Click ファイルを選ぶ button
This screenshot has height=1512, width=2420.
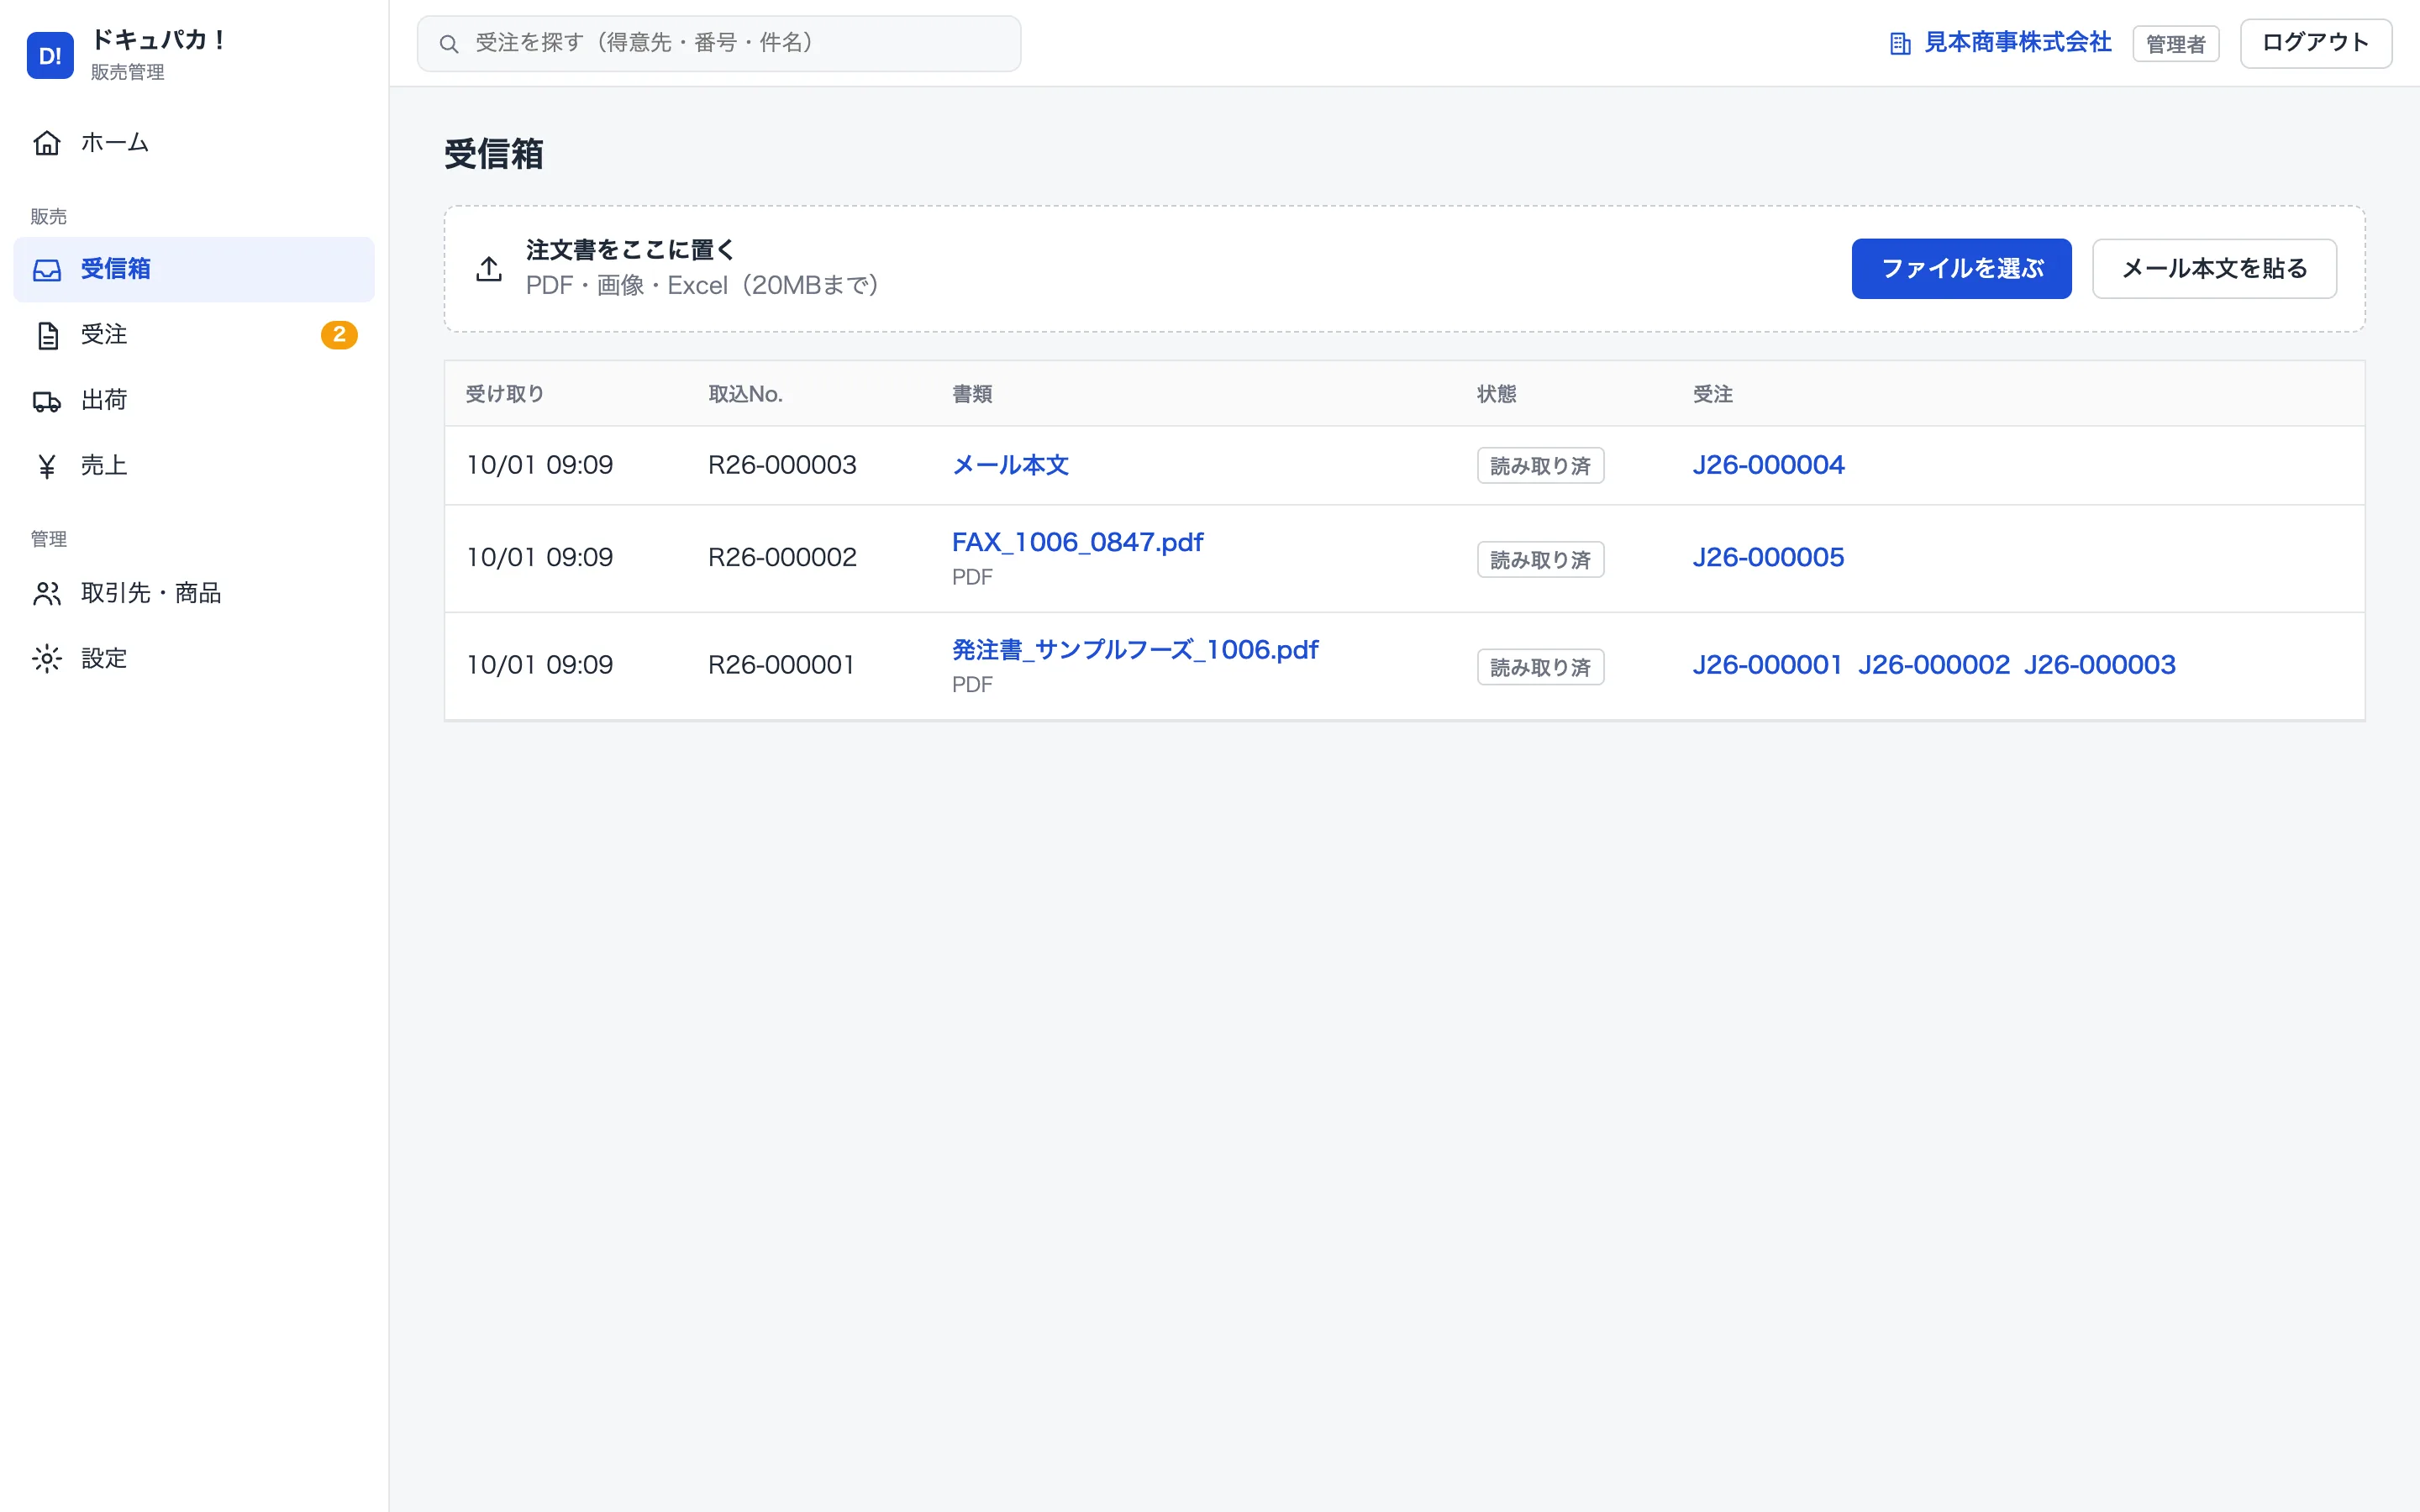point(1961,269)
